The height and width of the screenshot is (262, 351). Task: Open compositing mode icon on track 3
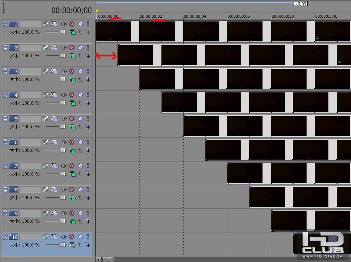point(73,79)
